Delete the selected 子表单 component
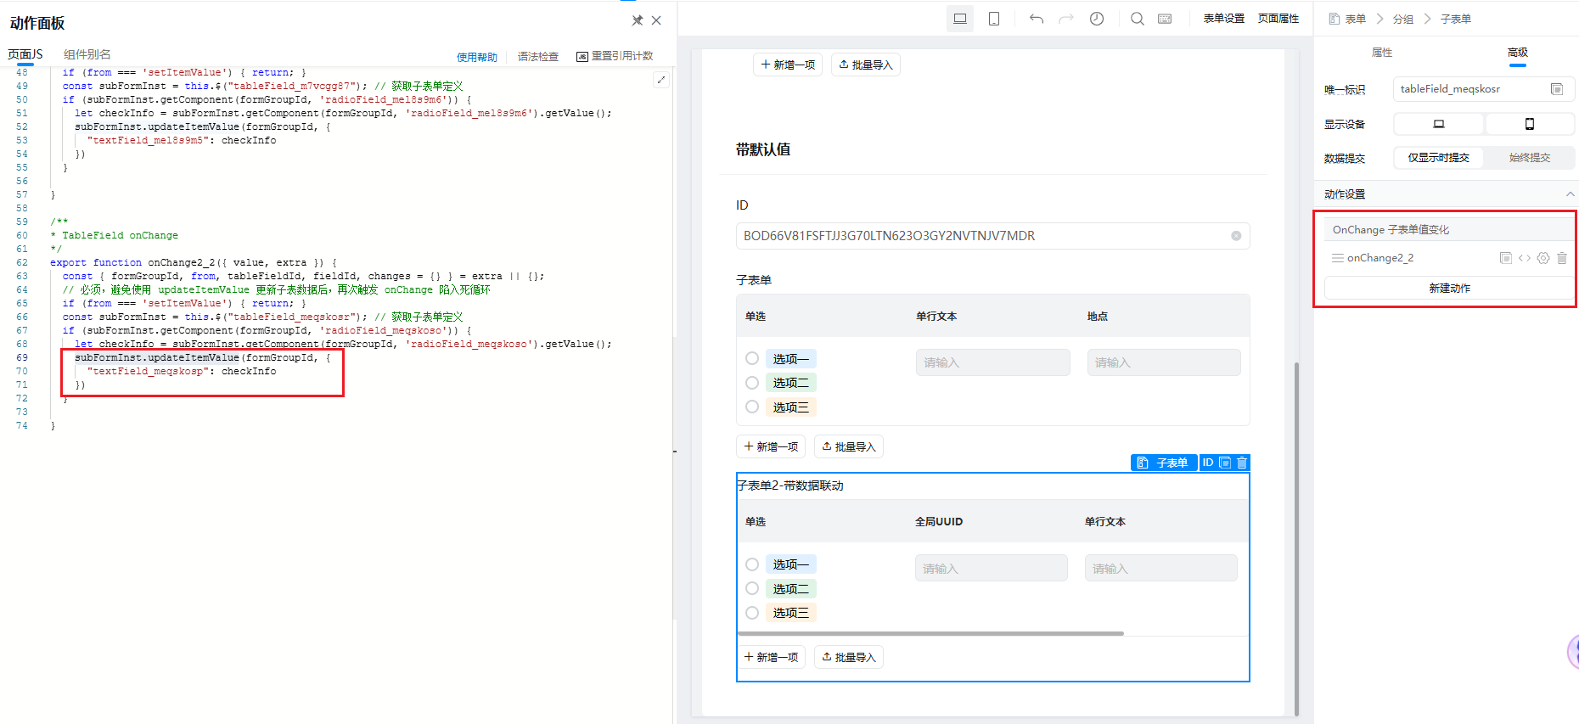 [x=1242, y=463]
